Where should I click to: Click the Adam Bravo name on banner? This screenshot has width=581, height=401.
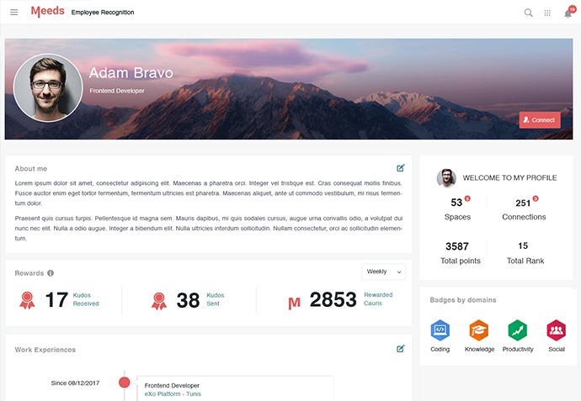[x=131, y=73]
